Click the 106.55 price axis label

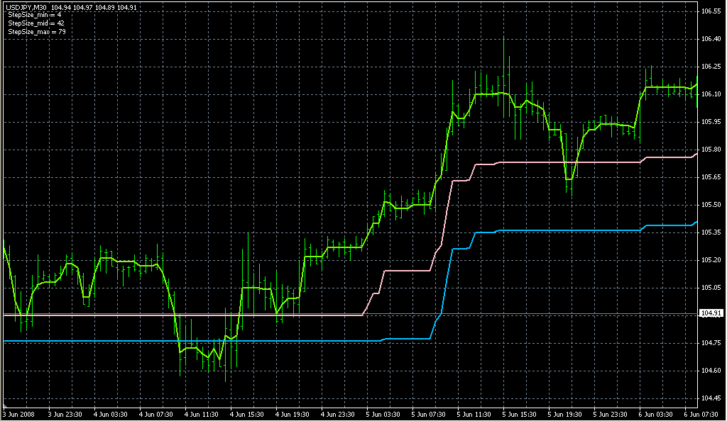(711, 11)
